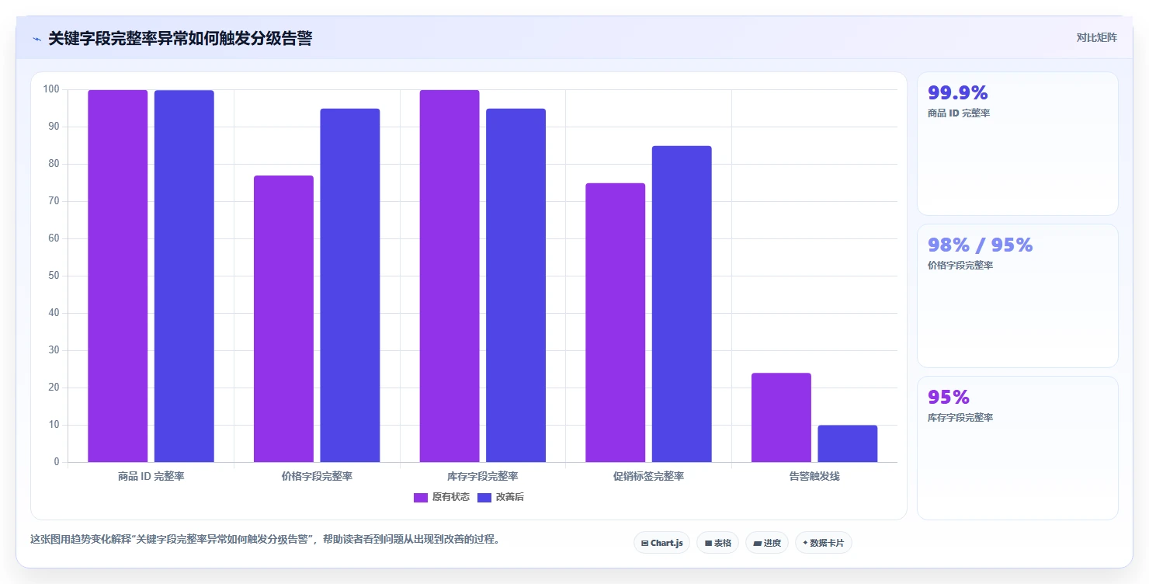
Task: Click the 促销标签完整率 x-axis label
Action: click(x=649, y=476)
